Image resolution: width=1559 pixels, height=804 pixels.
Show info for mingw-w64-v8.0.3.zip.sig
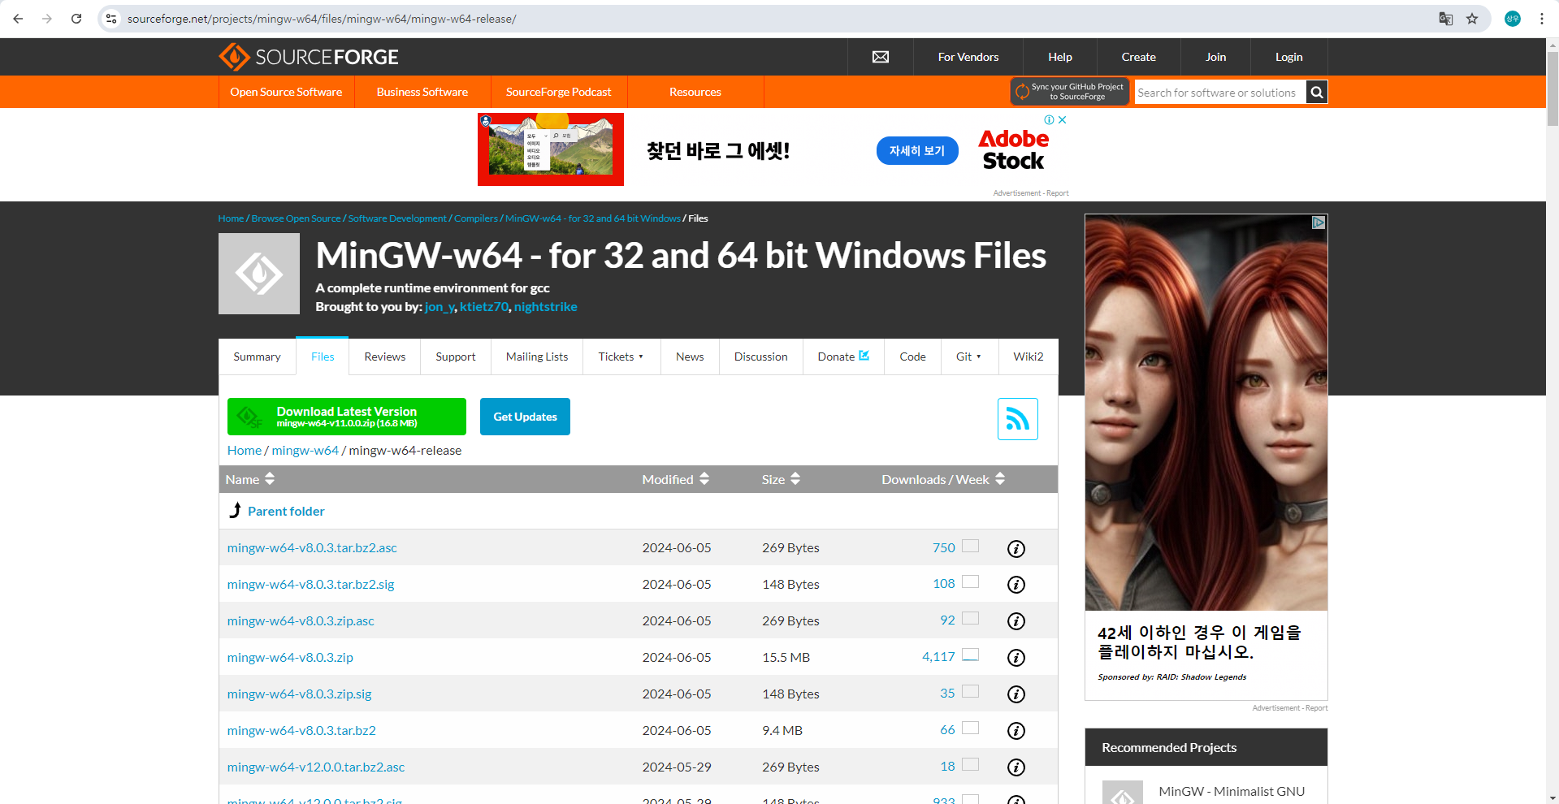pos(1016,694)
